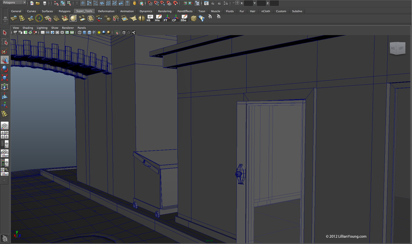Viewport: 412px width, 244px height.
Task: Click the X coordinate input field
Action: [x=248, y=3]
